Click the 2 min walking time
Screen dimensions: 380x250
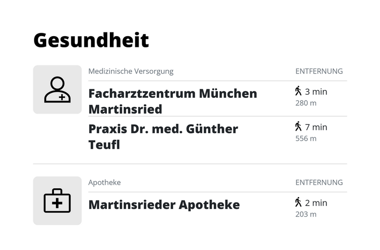point(316,203)
